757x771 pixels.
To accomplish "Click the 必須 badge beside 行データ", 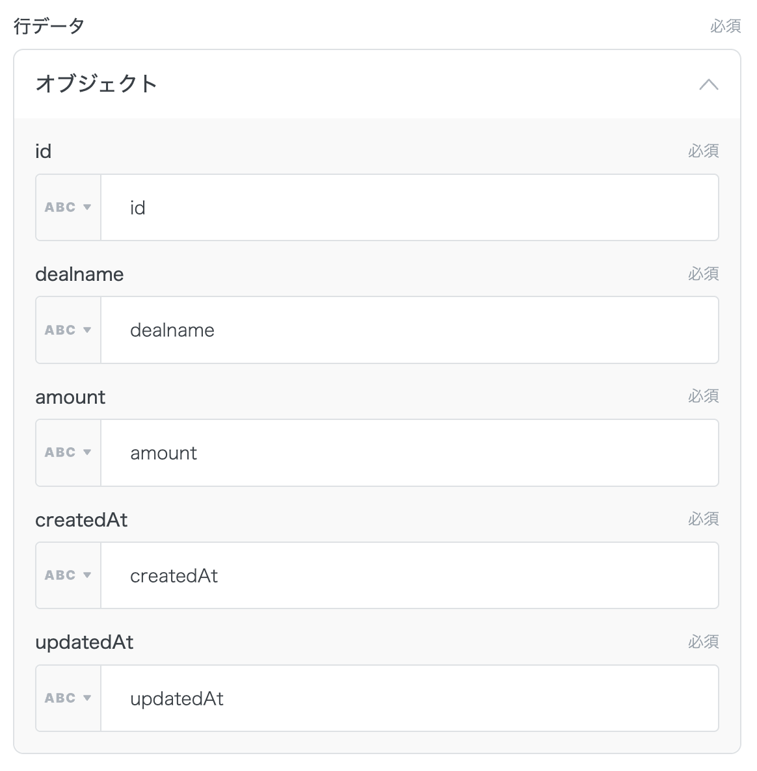I will (x=725, y=26).
